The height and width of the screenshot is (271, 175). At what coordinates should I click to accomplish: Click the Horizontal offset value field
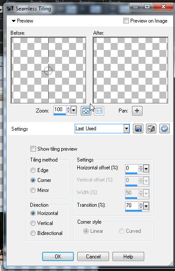pyautogui.click(x=132, y=168)
